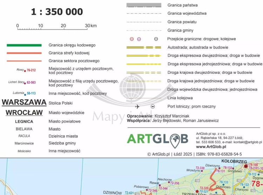
Task: Click the Przejście graniczne legend label
Action: 202,39
